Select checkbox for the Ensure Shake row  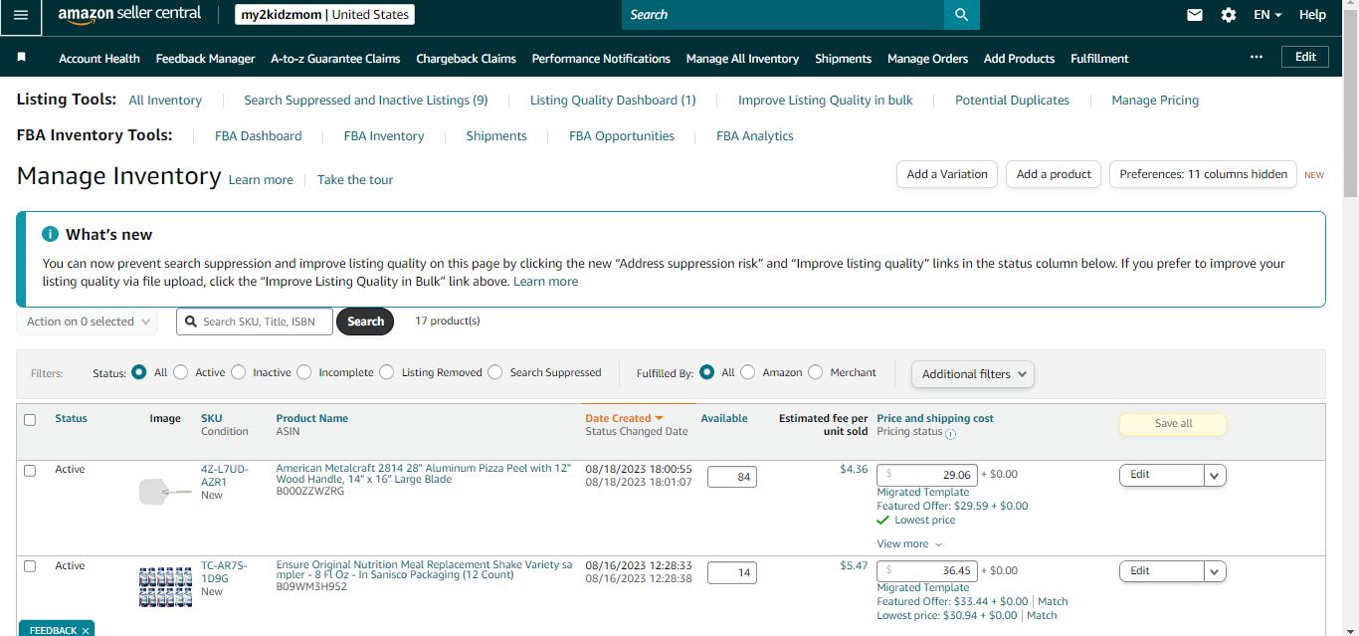(x=30, y=566)
